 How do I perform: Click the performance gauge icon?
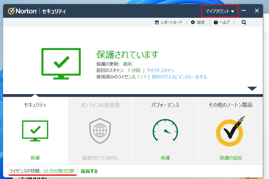click(x=165, y=130)
